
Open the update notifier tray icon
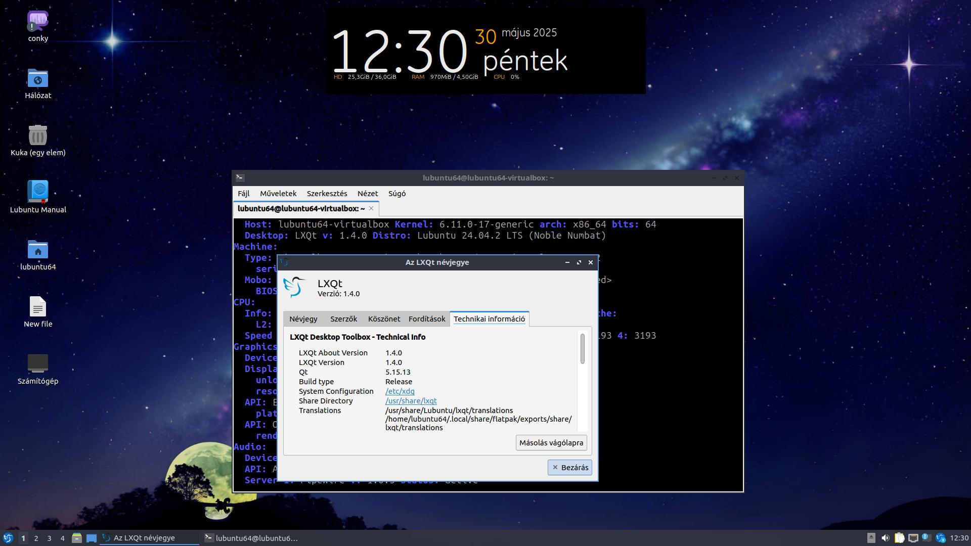coord(941,538)
